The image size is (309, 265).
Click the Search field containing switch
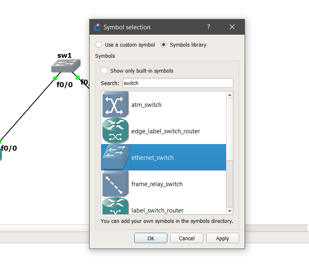pos(178,83)
